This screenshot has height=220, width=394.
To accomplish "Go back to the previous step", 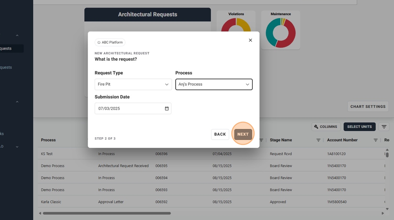I will pyautogui.click(x=220, y=134).
